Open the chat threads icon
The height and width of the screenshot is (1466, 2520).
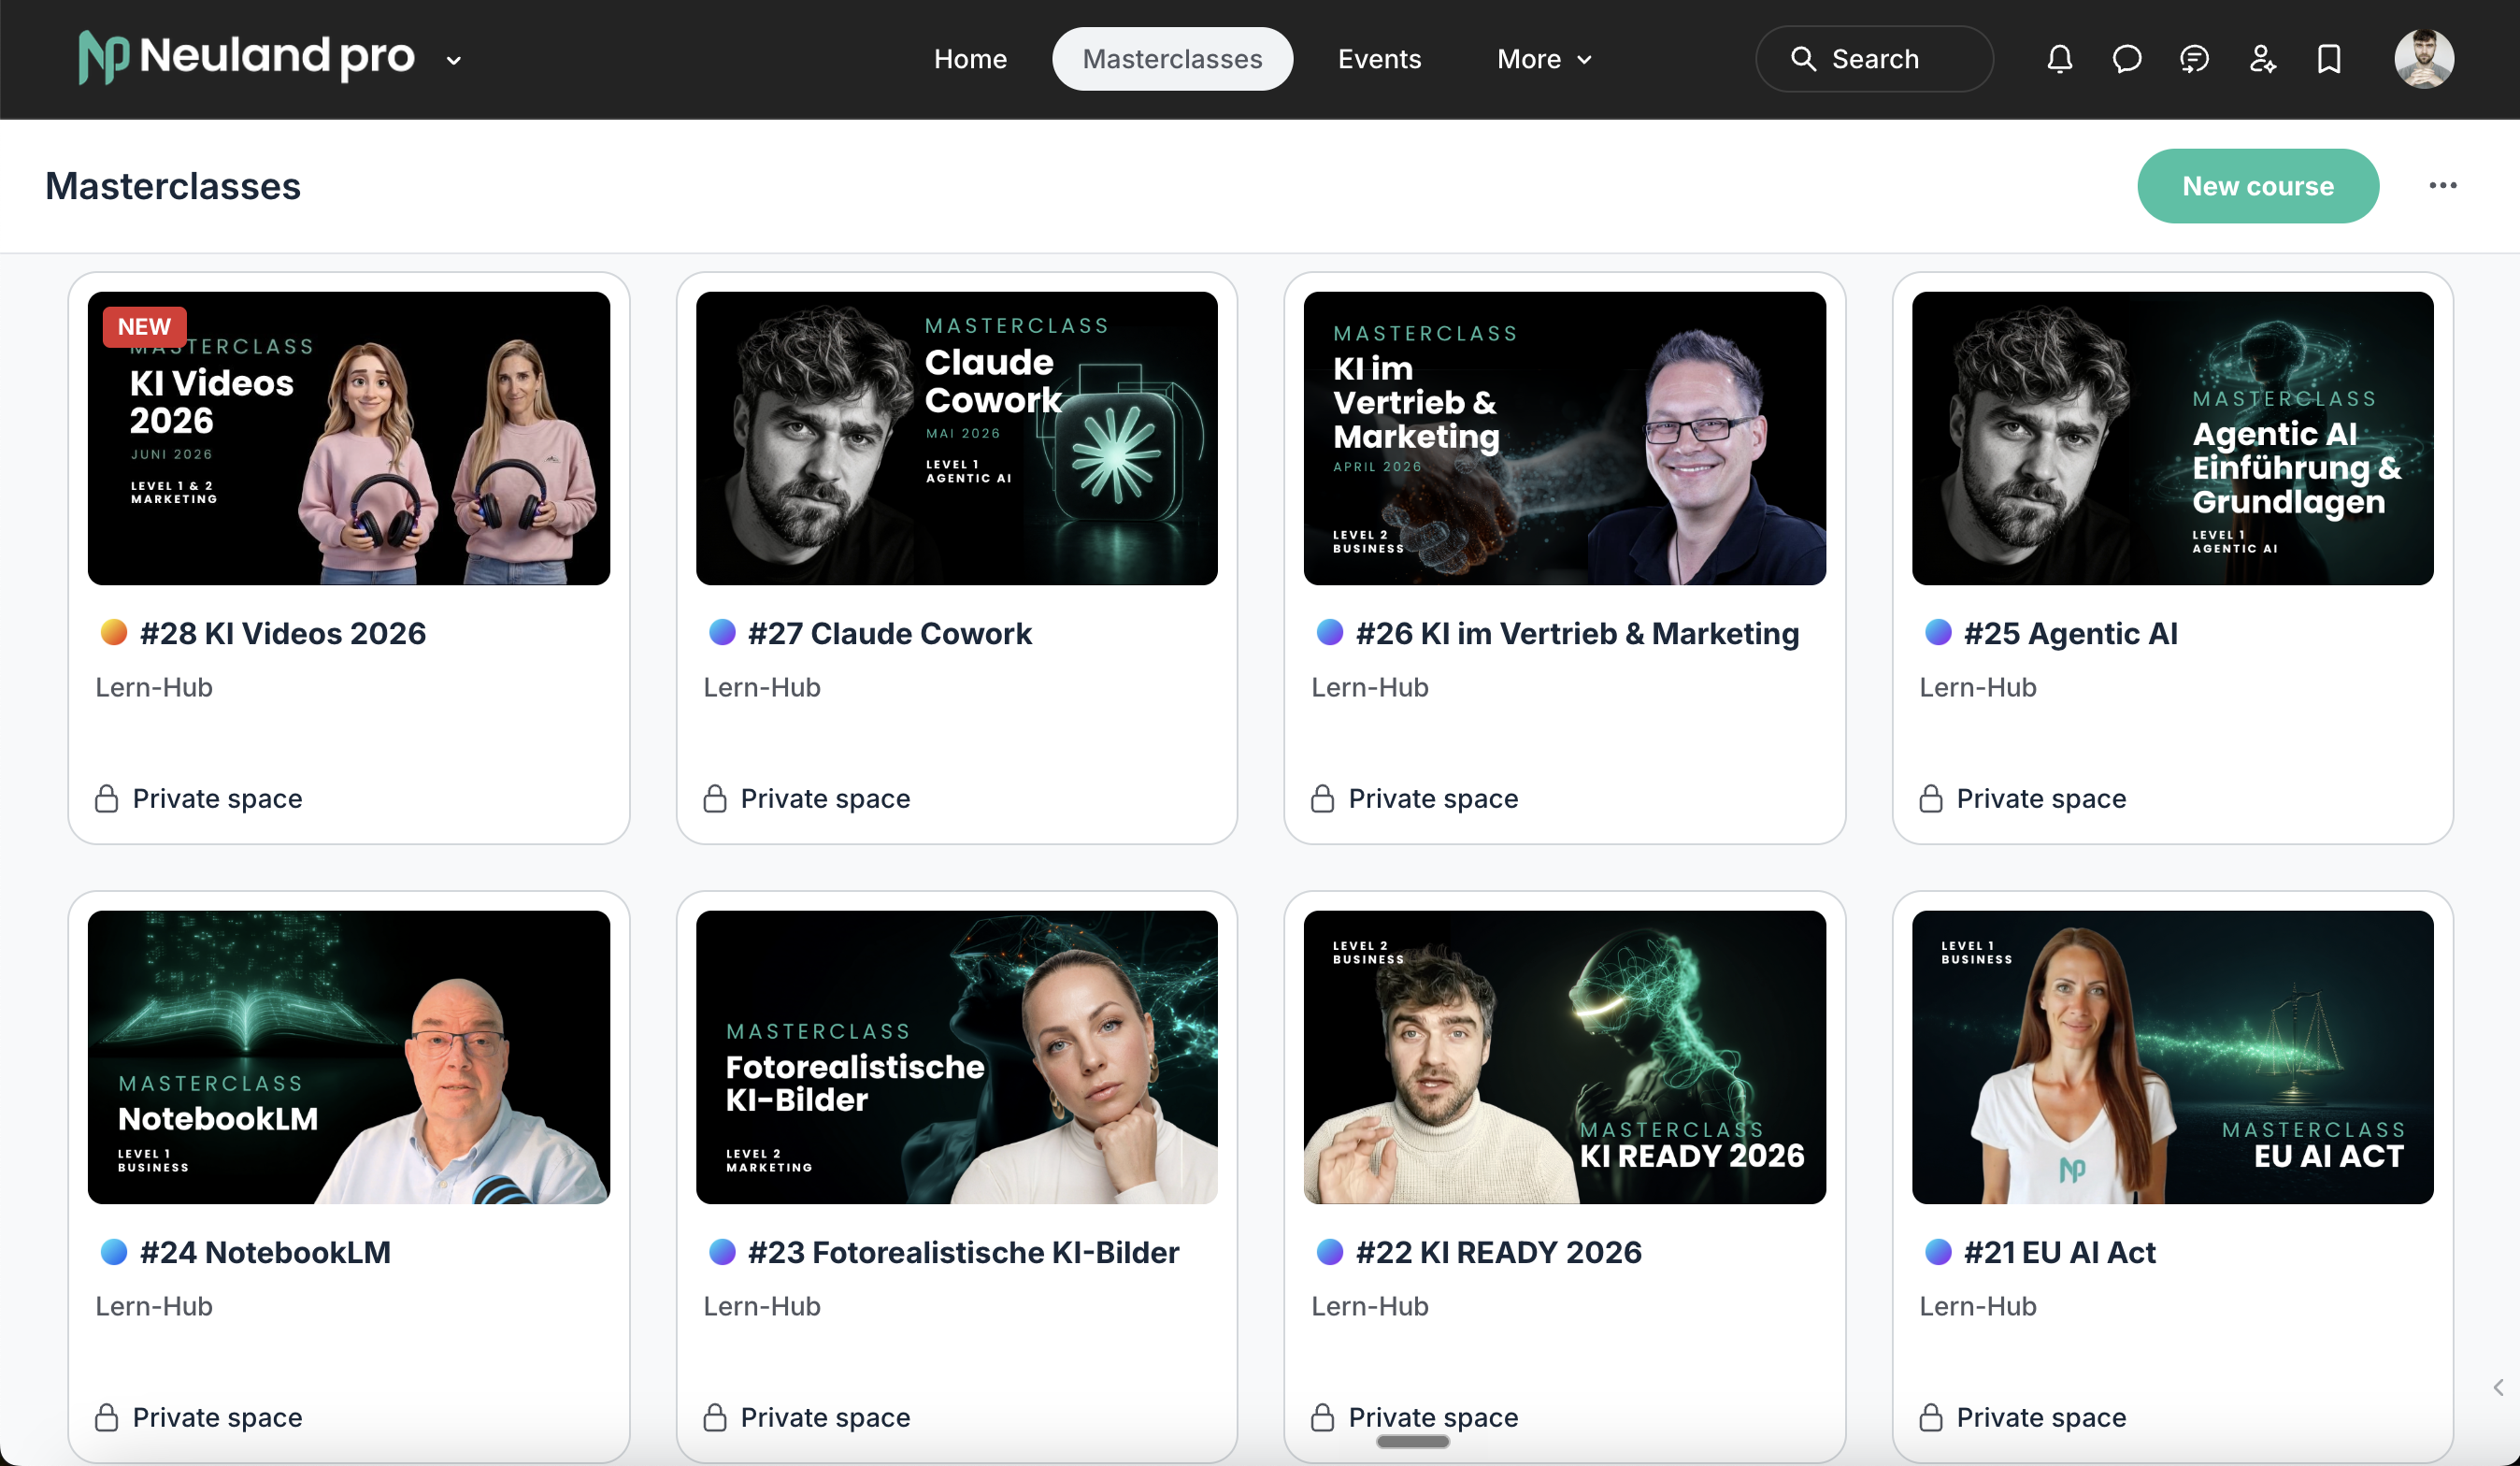pyautogui.click(x=2194, y=59)
